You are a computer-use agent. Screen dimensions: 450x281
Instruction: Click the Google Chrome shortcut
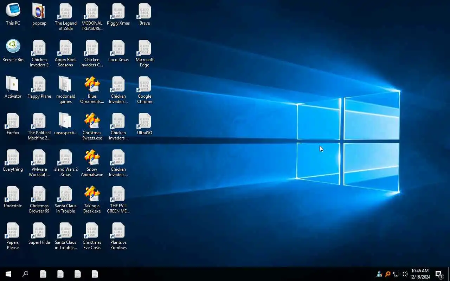click(x=145, y=90)
